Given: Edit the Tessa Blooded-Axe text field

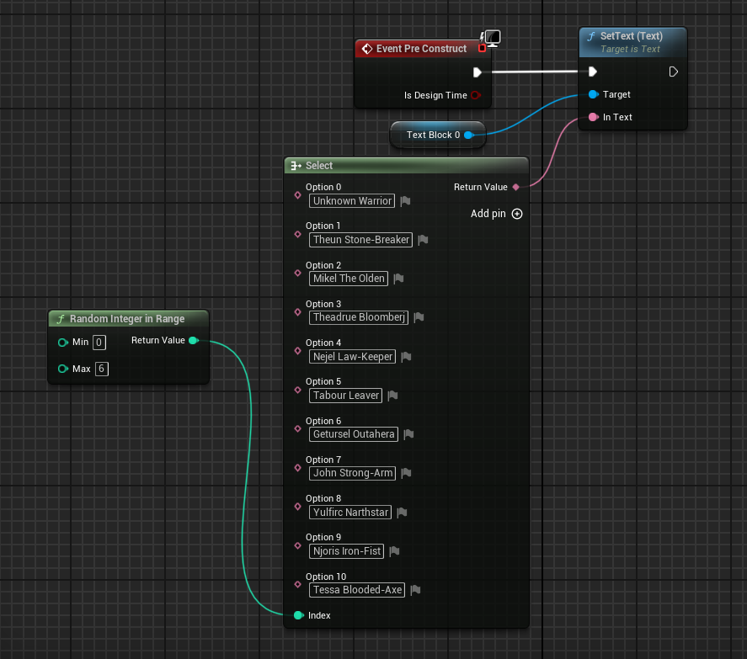Looking at the screenshot, I should click(x=357, y=590).
